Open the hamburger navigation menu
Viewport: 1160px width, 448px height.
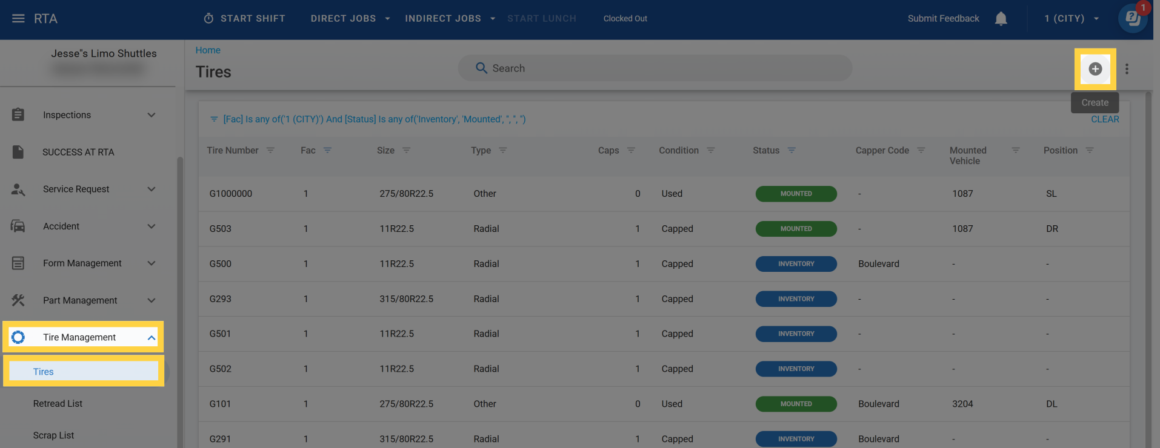click(x=18, y=19)
